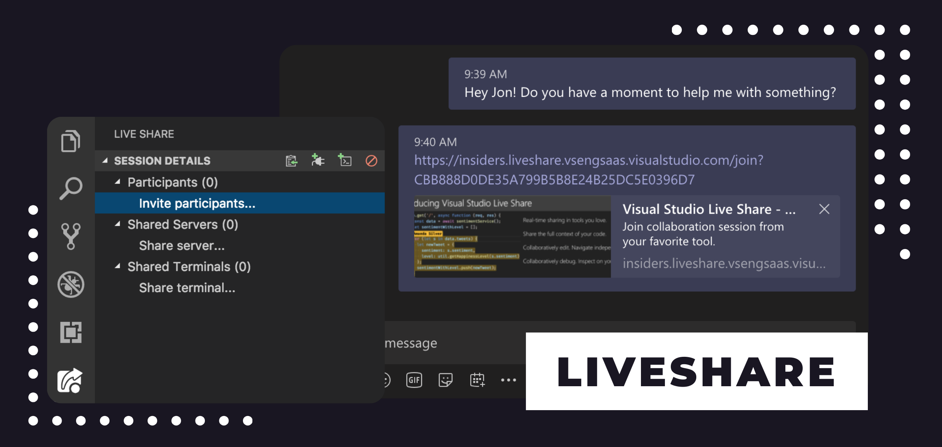Viewport: 942px width, 447px height.
Task: Open the truncated insiders.liveshare link in preview card
Action: coord(724,263)
